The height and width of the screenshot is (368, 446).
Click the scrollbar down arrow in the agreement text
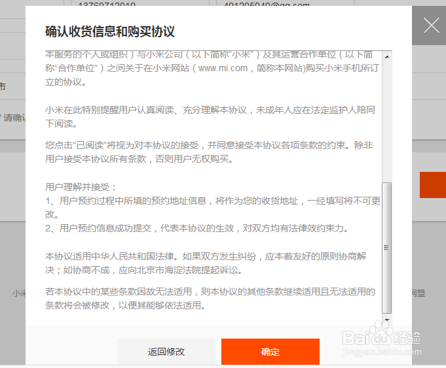point(387,320)
